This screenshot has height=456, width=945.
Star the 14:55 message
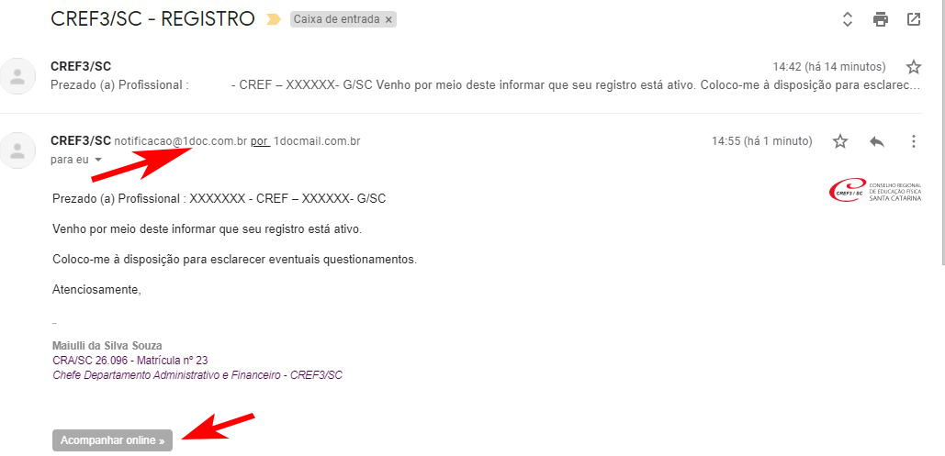click(840, 141)
